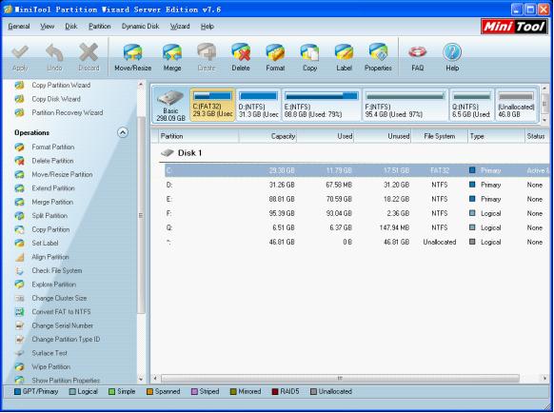
Task: Select C:(FAT32) block in disk map
Action: pyautogui.click(x=212, y=106)
